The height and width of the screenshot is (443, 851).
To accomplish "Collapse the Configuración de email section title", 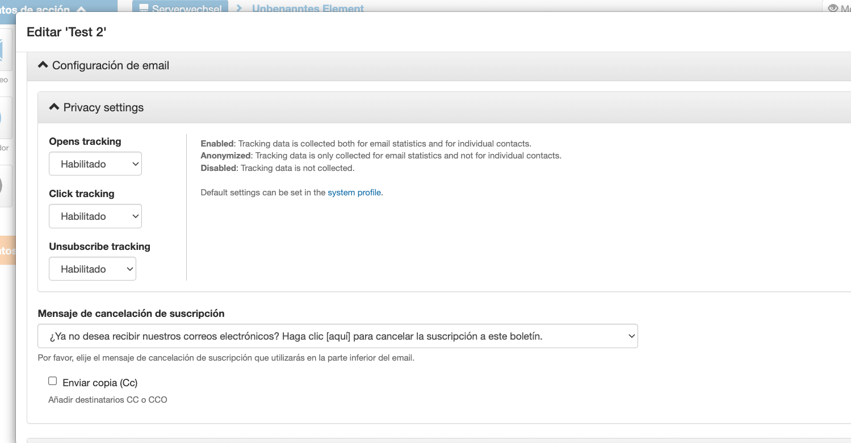I will coord(111,65).
